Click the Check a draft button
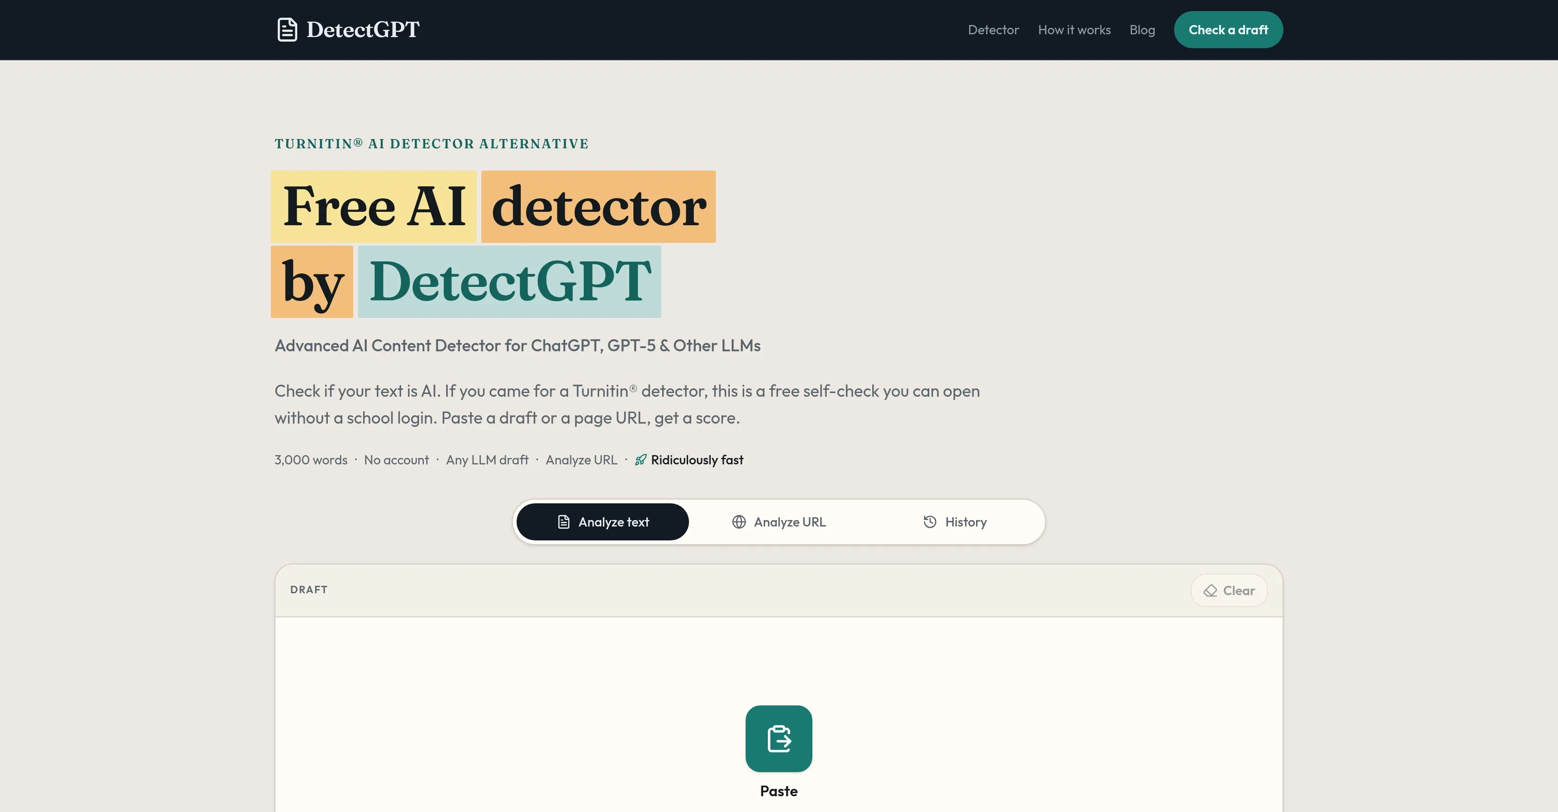This screenshot has height=812, width=1558. (x=1228, y=30)
